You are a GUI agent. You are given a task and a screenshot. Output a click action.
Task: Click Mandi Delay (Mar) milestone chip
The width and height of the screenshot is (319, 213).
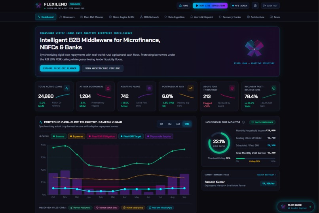[133, 208]
